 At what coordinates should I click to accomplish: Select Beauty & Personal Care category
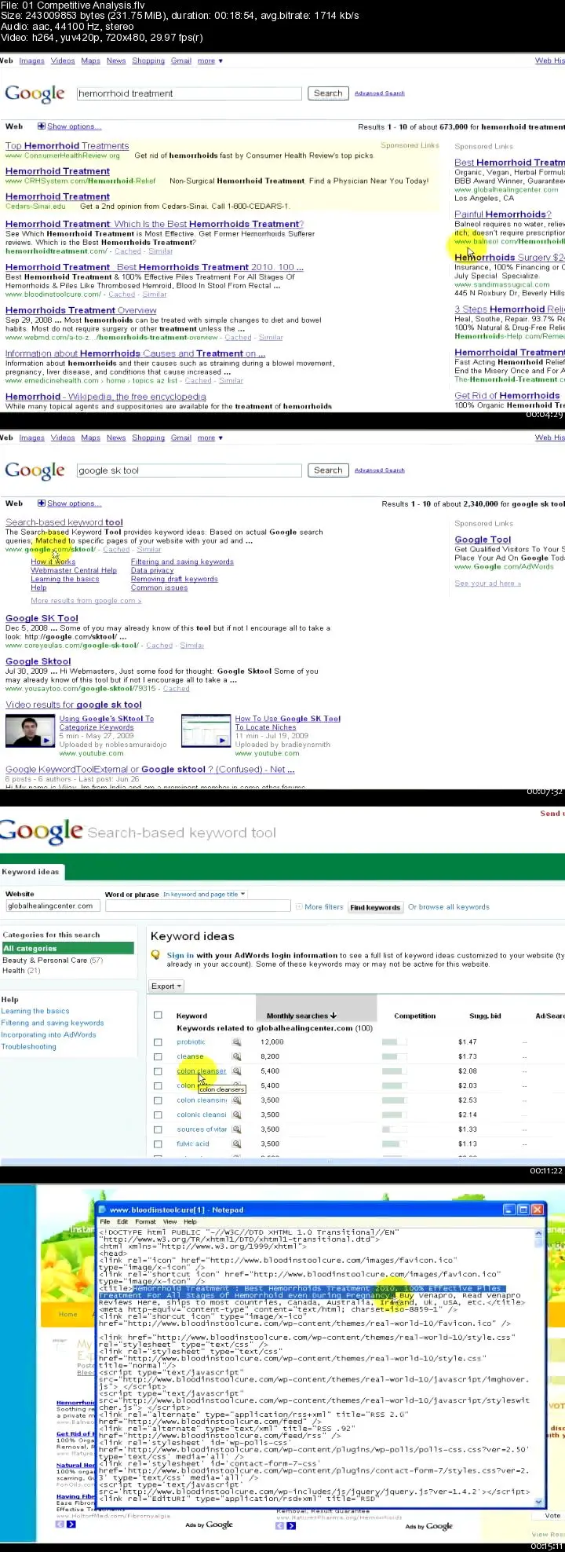click(x=46, y=960)
